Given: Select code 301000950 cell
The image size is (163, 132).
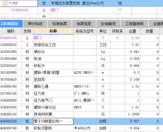Looking at the screenshot, I should (x=11, y=72).
